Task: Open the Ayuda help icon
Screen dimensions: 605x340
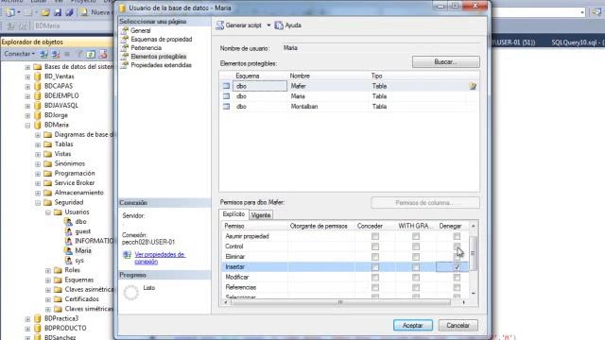Action: [279, 25]
